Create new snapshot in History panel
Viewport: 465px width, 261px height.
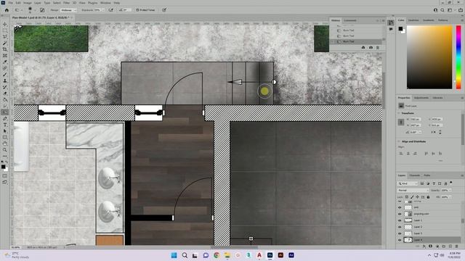371,48
